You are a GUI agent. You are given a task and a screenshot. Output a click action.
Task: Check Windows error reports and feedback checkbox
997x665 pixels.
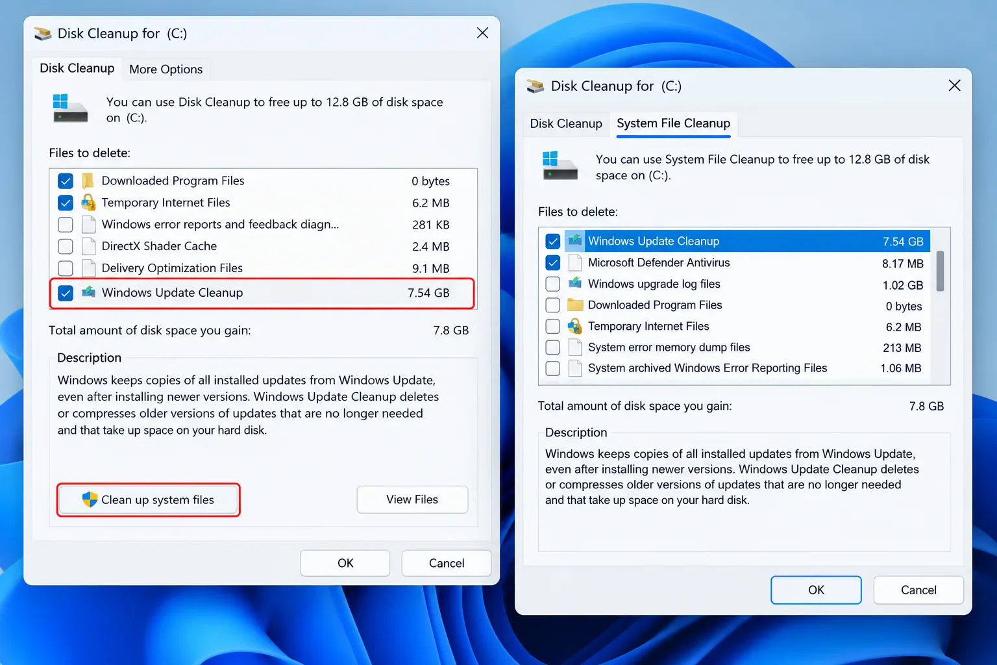[66, 225]
